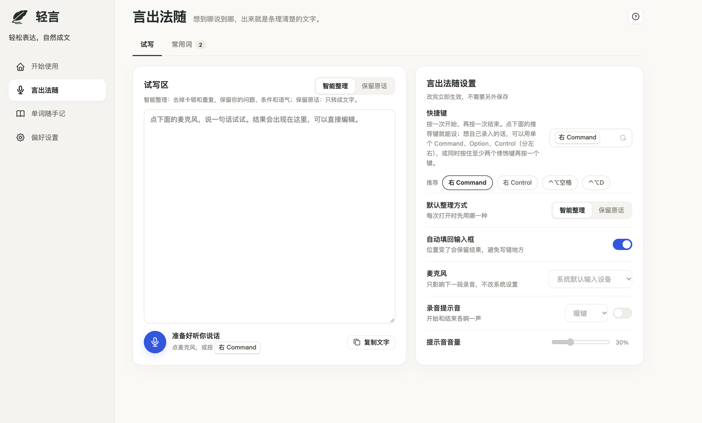Open 单词随手记 via the book icon

[21, 114]
